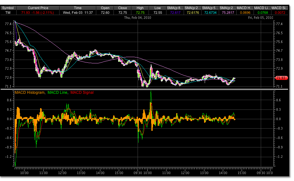Click the Thu, Feb 04, 2010 date label
294x181 pixels.
(x=138, y=18)
